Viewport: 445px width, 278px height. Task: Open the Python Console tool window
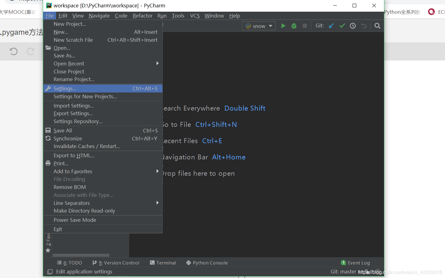pyautogui.click(x=210, y=263)
